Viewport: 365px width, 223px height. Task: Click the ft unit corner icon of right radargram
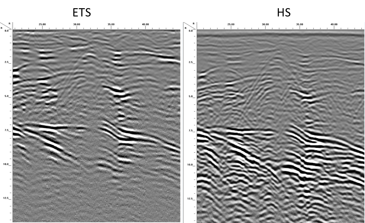point(190,26)
